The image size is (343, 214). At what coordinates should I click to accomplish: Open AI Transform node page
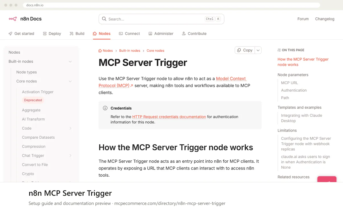[x=33, y=119]
